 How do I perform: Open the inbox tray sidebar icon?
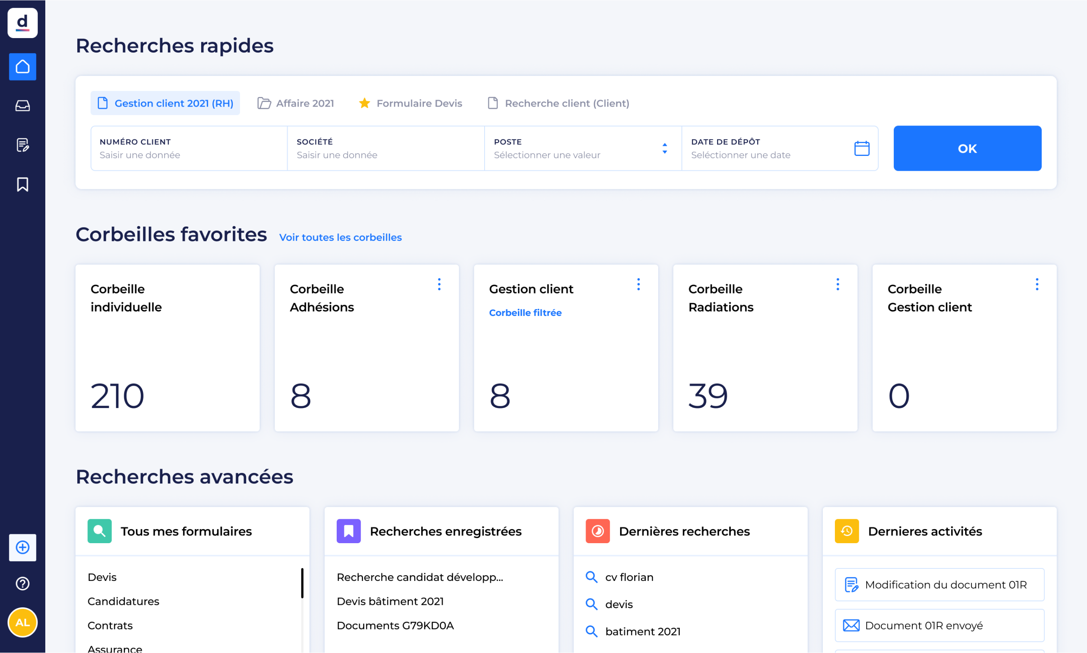click(22, 105)
